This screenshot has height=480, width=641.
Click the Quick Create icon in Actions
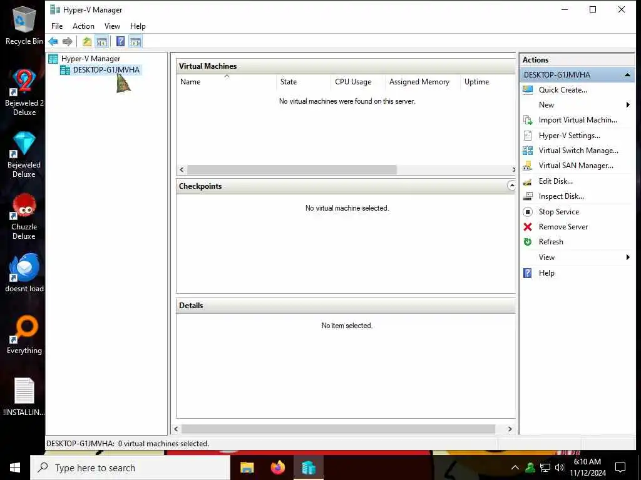coord(528,90)
